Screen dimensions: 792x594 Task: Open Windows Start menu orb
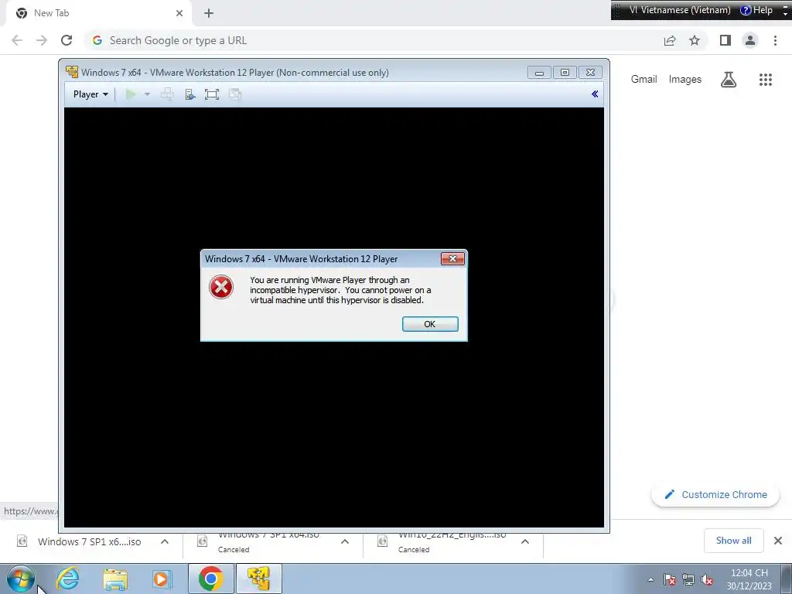[x=21, y=579]
